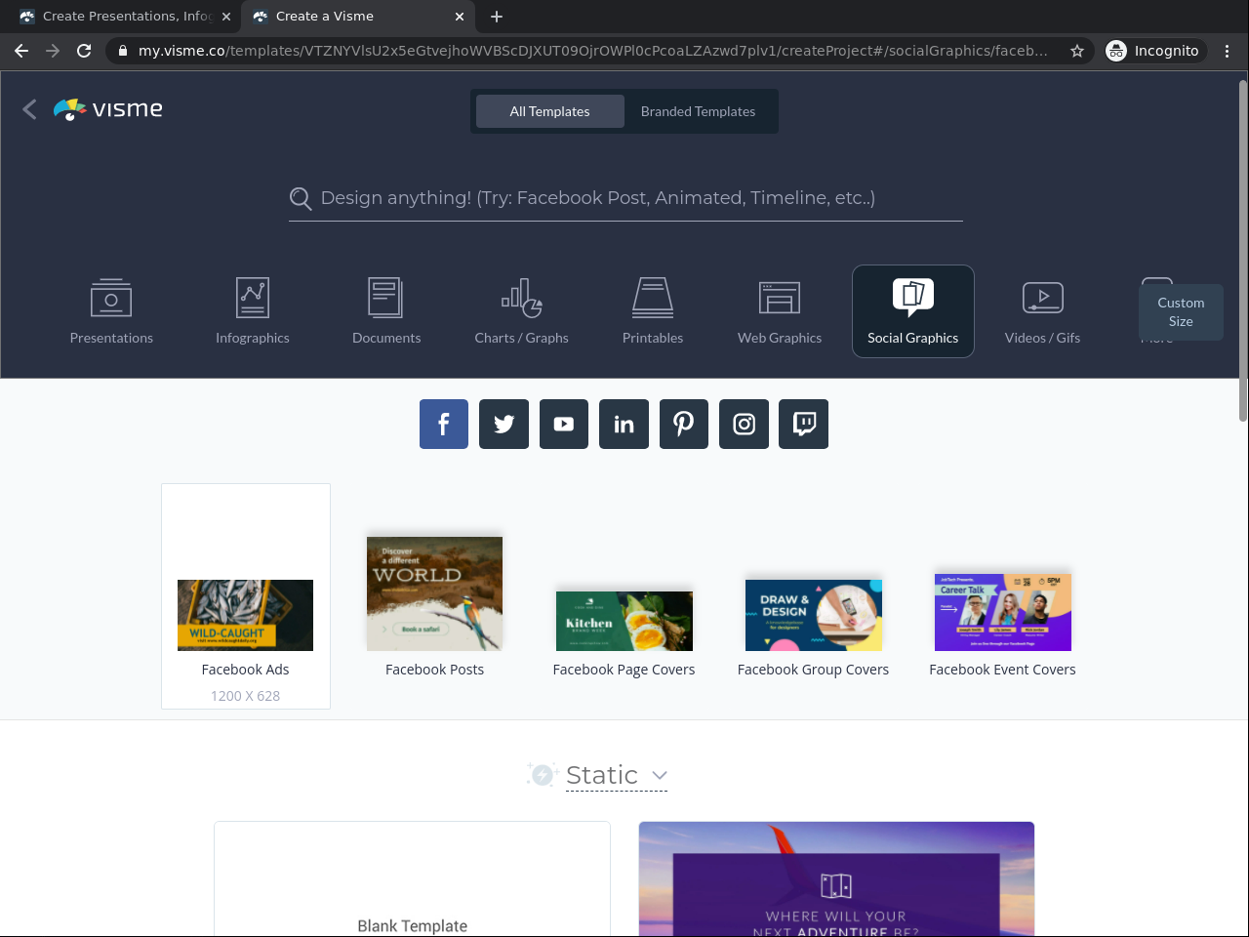Click the Incognito profile indicator
The image size is (1249, 937).
[x=1152, y=51]
